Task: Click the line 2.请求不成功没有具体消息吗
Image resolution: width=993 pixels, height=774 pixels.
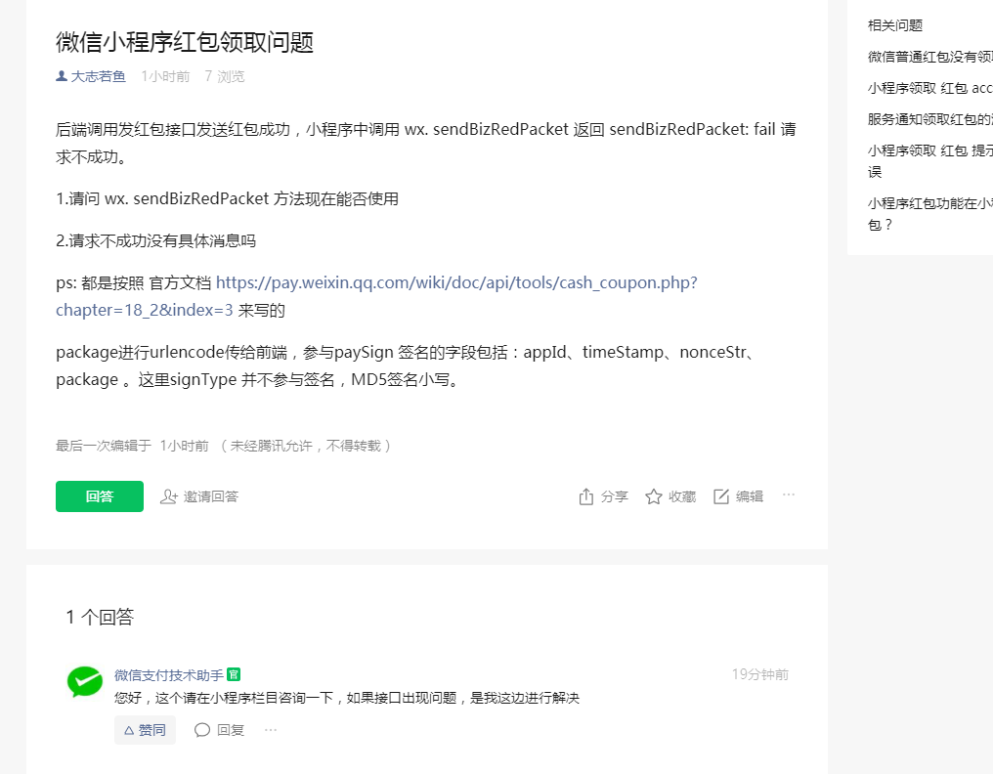Action: tap(155, 240)
